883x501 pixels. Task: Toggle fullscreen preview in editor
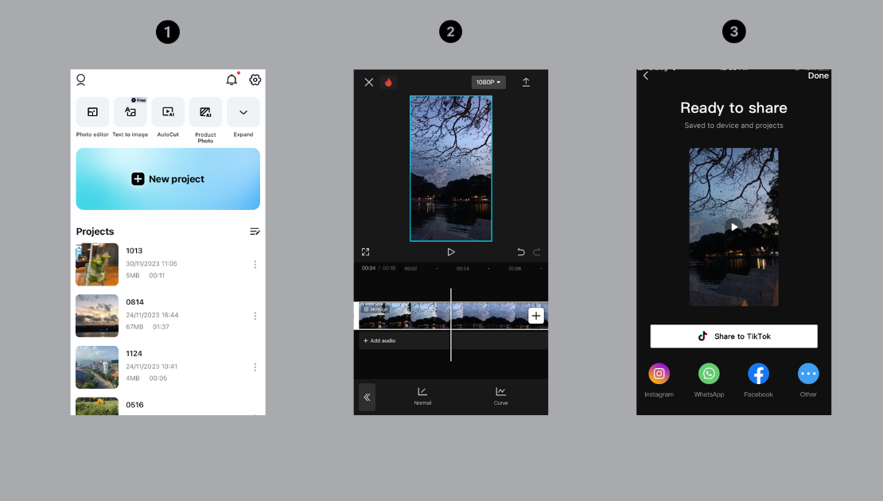(x=365, y=252)
